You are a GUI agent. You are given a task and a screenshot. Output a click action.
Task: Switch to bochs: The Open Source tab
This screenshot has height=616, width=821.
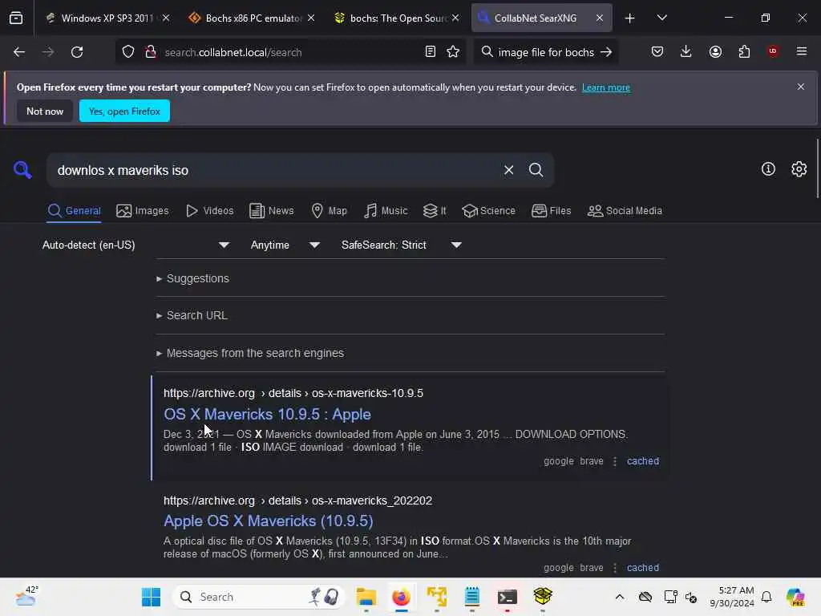point(397,18)
